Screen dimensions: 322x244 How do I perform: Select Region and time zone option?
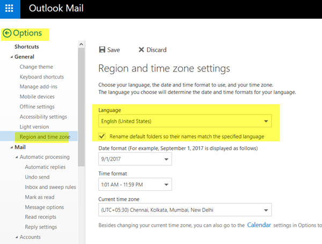[45, 137]
